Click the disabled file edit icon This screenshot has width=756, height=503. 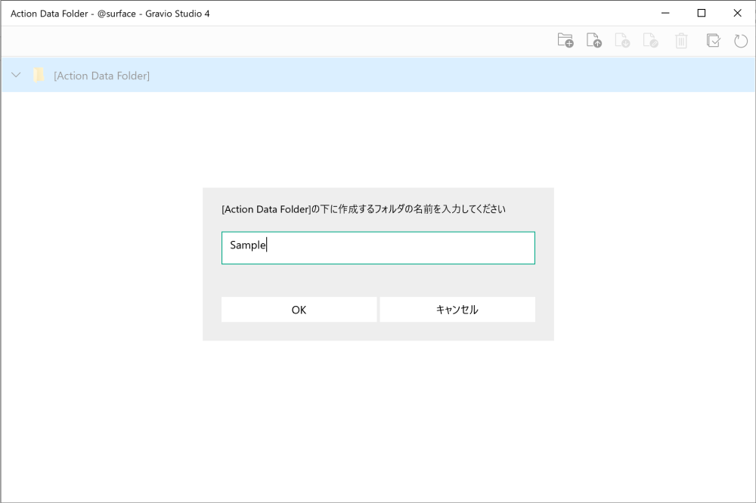click(652, 40)
